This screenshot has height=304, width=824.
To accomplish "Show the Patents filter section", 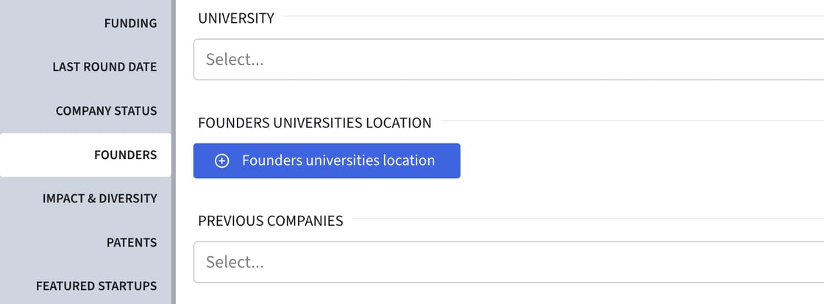I will point(131,242).
